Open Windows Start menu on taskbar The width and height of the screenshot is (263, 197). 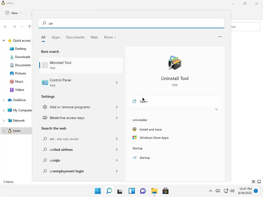pos(98,191)
